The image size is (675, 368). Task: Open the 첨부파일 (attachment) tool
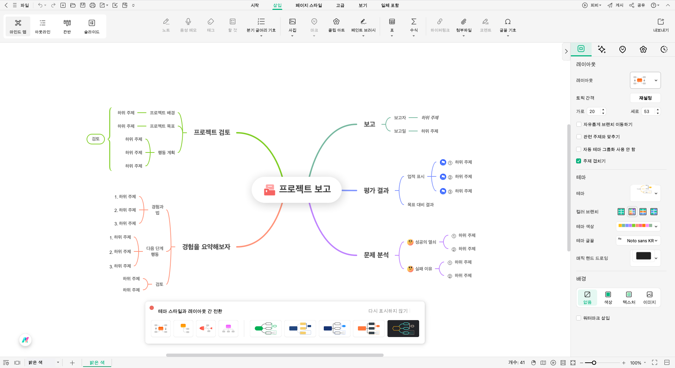coord(463,26)
